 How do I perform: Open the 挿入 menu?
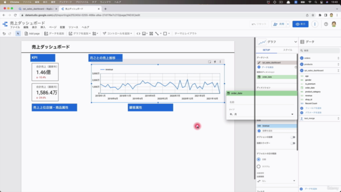coord(43,27)
